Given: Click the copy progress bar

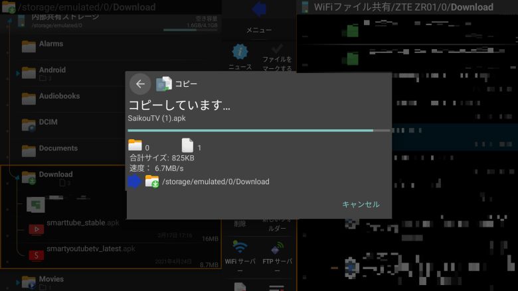Looking at the screenshot, I should (259, 131).
